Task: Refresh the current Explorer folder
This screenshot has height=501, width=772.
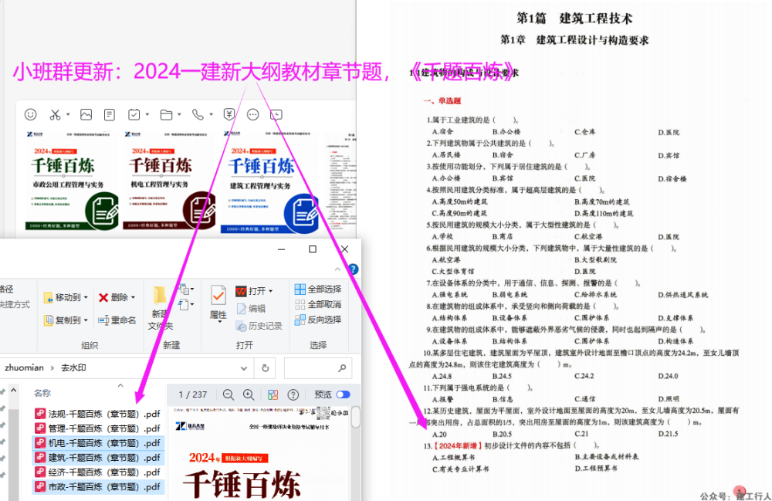Action: click(x=265, y=368)
